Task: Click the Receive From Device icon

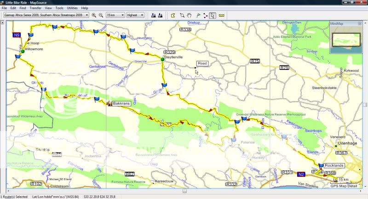Action: (x=161, y=15)
